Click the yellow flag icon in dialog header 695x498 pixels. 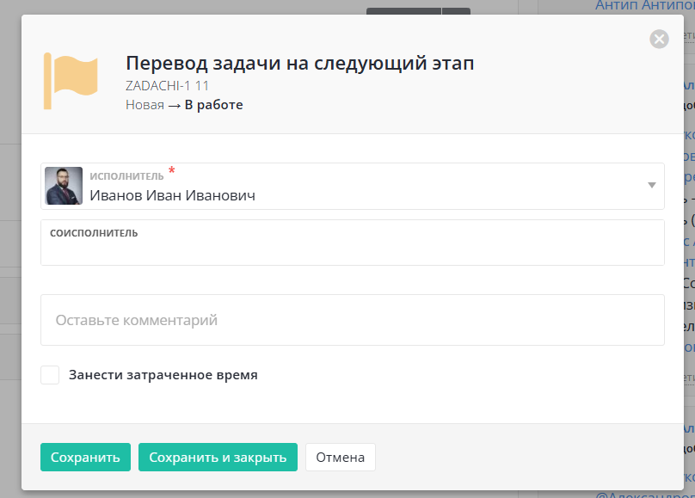71,80
